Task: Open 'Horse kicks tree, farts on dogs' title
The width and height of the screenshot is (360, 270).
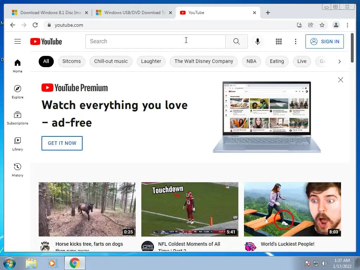Action: pos(89,246)
